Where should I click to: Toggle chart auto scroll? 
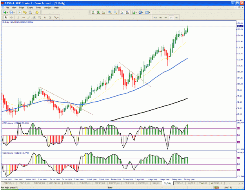[x=122, y=12]
